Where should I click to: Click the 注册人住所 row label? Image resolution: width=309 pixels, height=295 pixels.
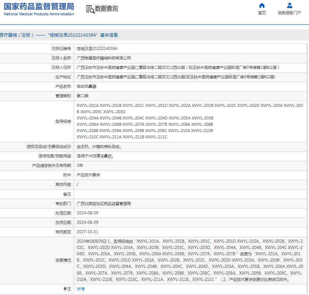(61, 68)
